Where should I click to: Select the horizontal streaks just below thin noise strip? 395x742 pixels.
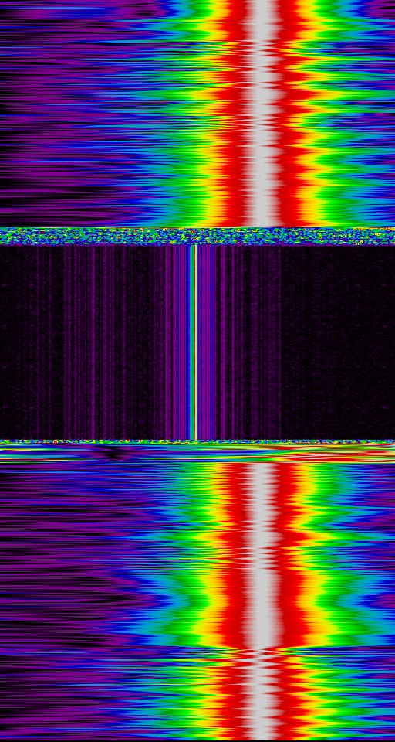[197, 453]
